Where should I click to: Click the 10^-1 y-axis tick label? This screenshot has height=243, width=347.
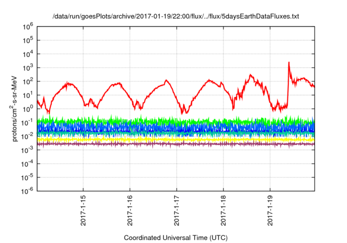coord(27,123)
